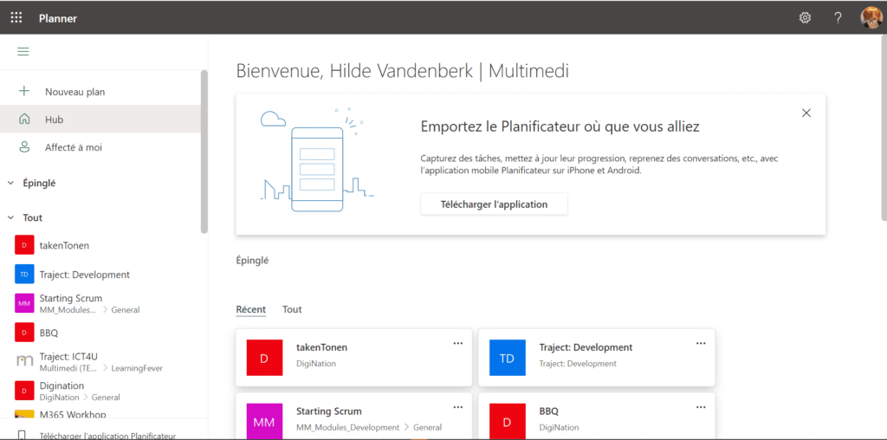Open the takenTonen card title
Viewport: 887px width, 440px height.
coord(322,347)
